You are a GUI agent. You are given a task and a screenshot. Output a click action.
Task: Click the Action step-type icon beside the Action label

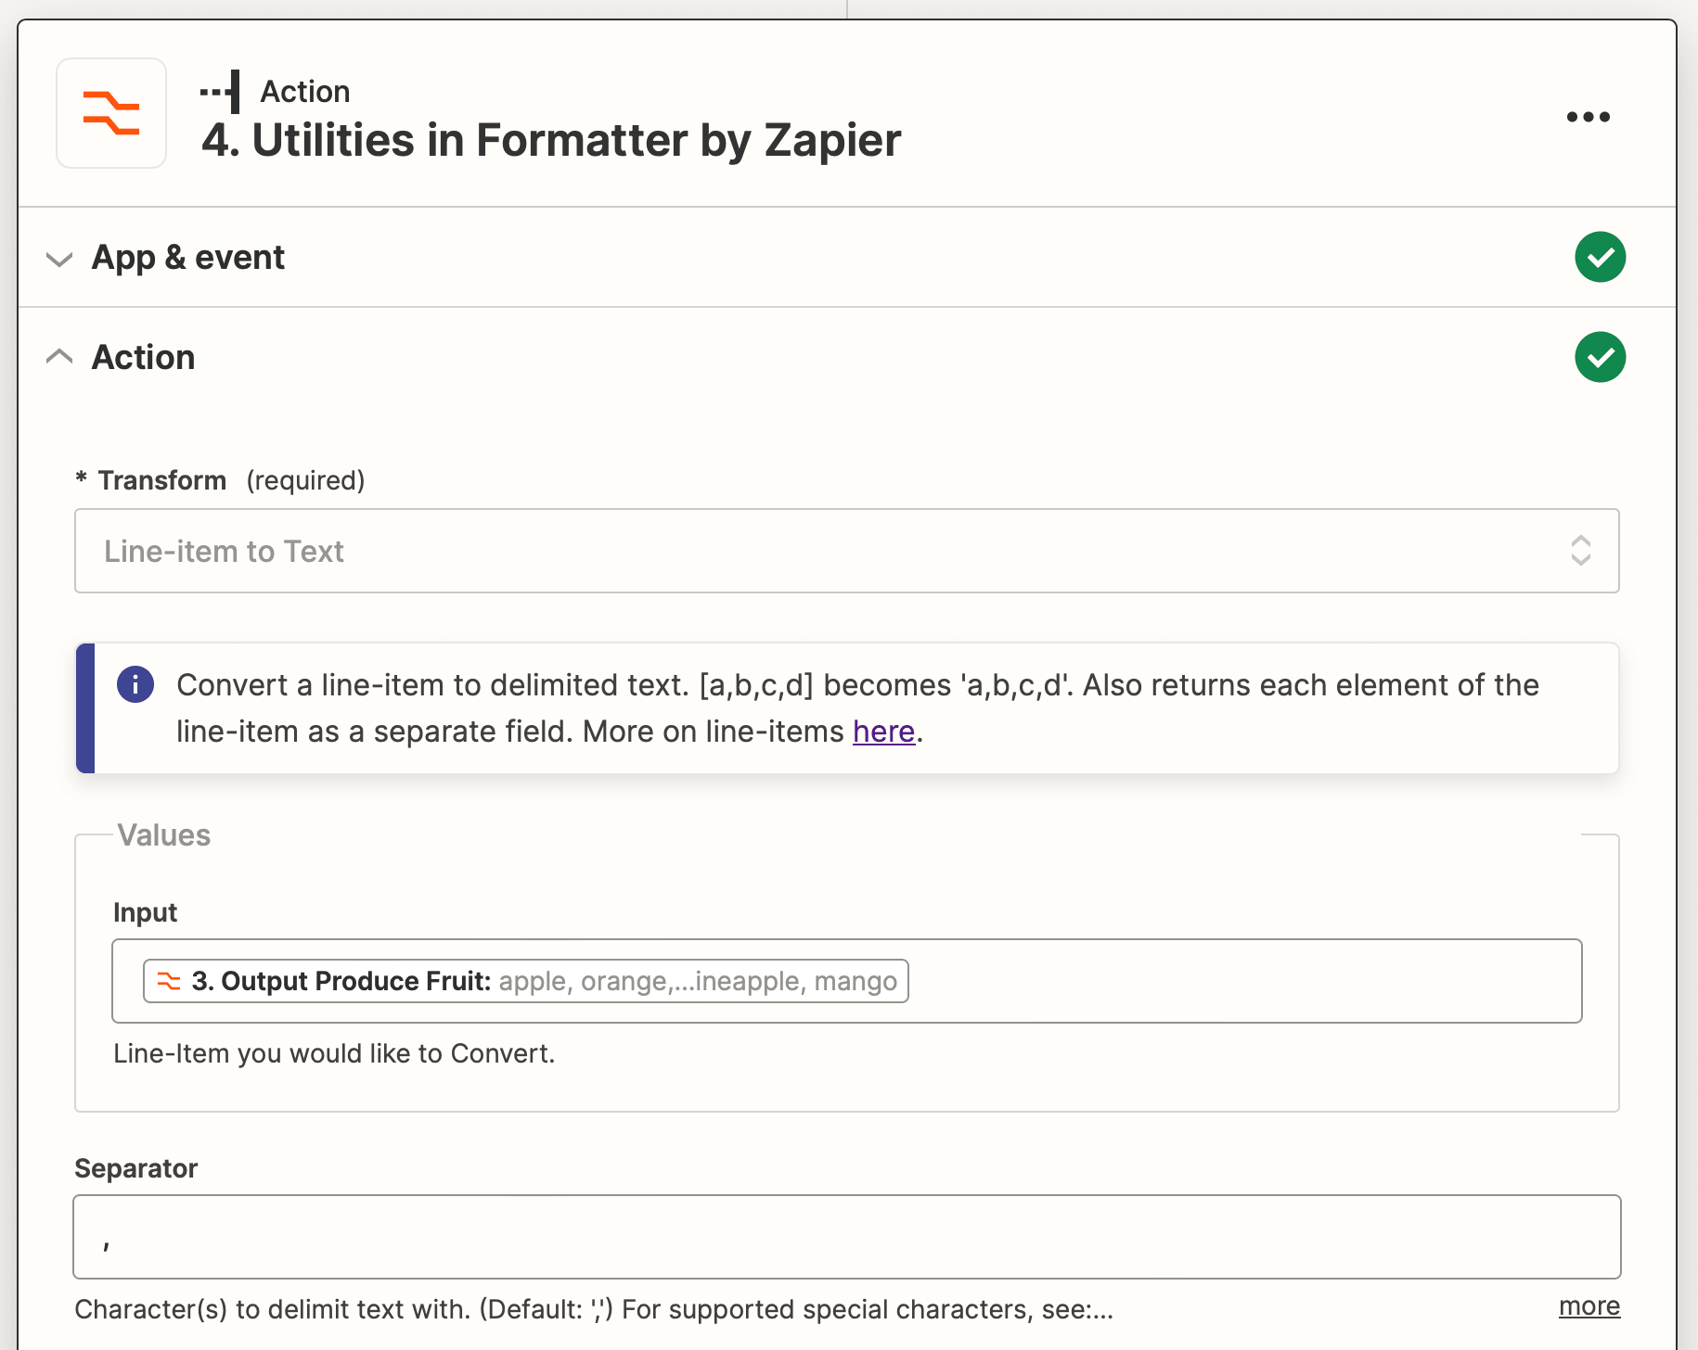click(x=220, y=90)
